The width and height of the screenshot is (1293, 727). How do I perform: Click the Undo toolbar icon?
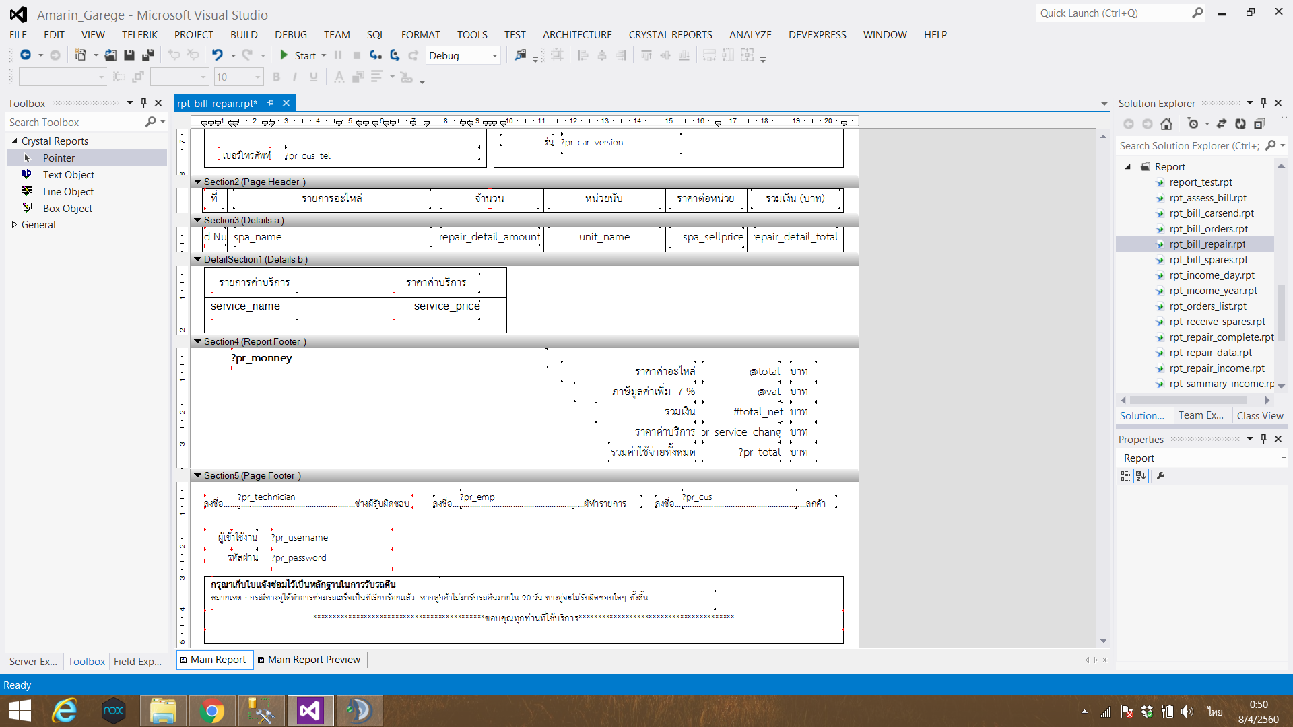(x=220, y=55)
